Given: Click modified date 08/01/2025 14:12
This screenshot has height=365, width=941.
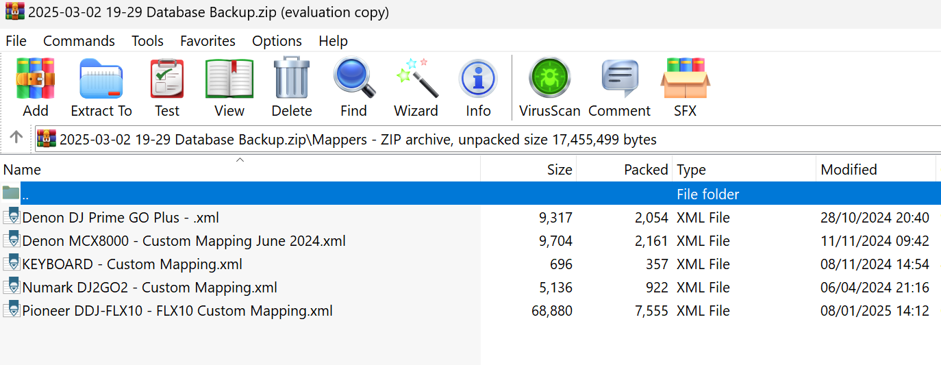Looking at the screenshot, I should [x=875, y=311].
